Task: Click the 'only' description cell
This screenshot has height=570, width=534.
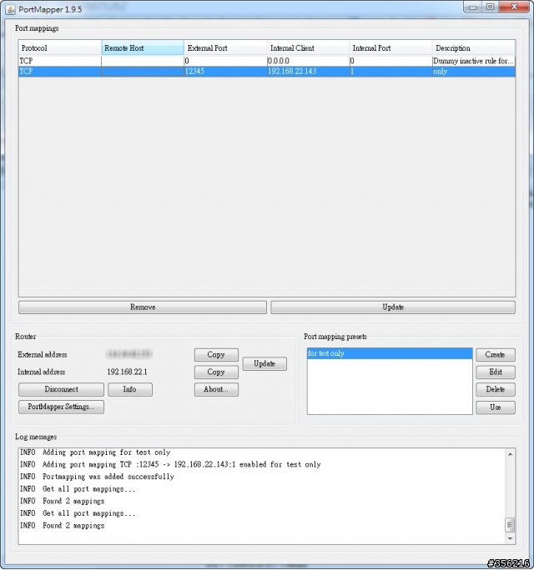Action: [474, 72]
